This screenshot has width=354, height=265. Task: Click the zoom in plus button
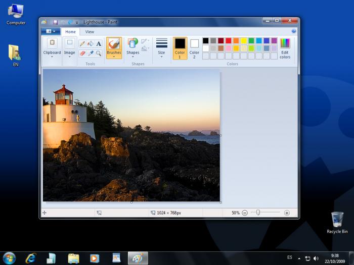tap(287, 213)
